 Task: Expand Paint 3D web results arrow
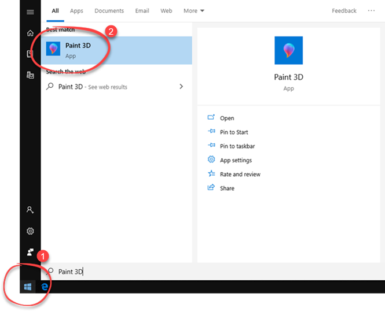click(x=181, y=87)
